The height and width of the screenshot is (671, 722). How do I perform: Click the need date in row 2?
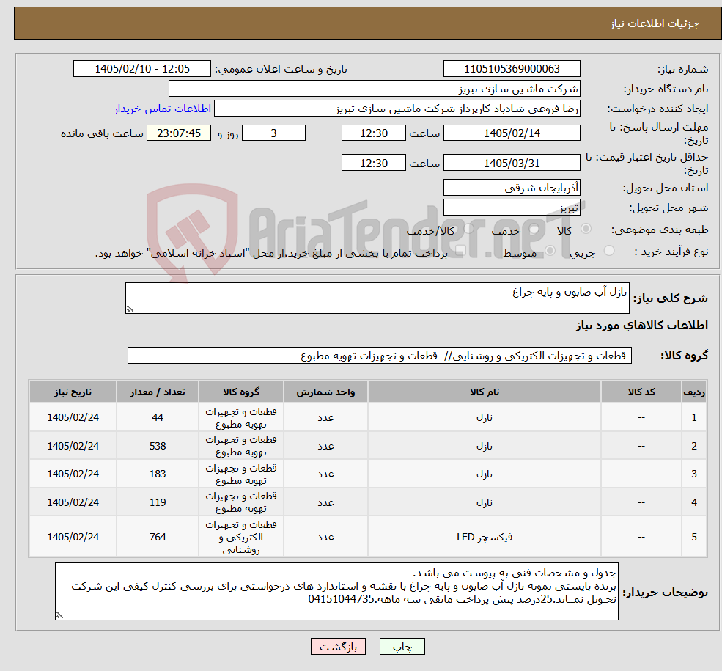tap(73, 446)
